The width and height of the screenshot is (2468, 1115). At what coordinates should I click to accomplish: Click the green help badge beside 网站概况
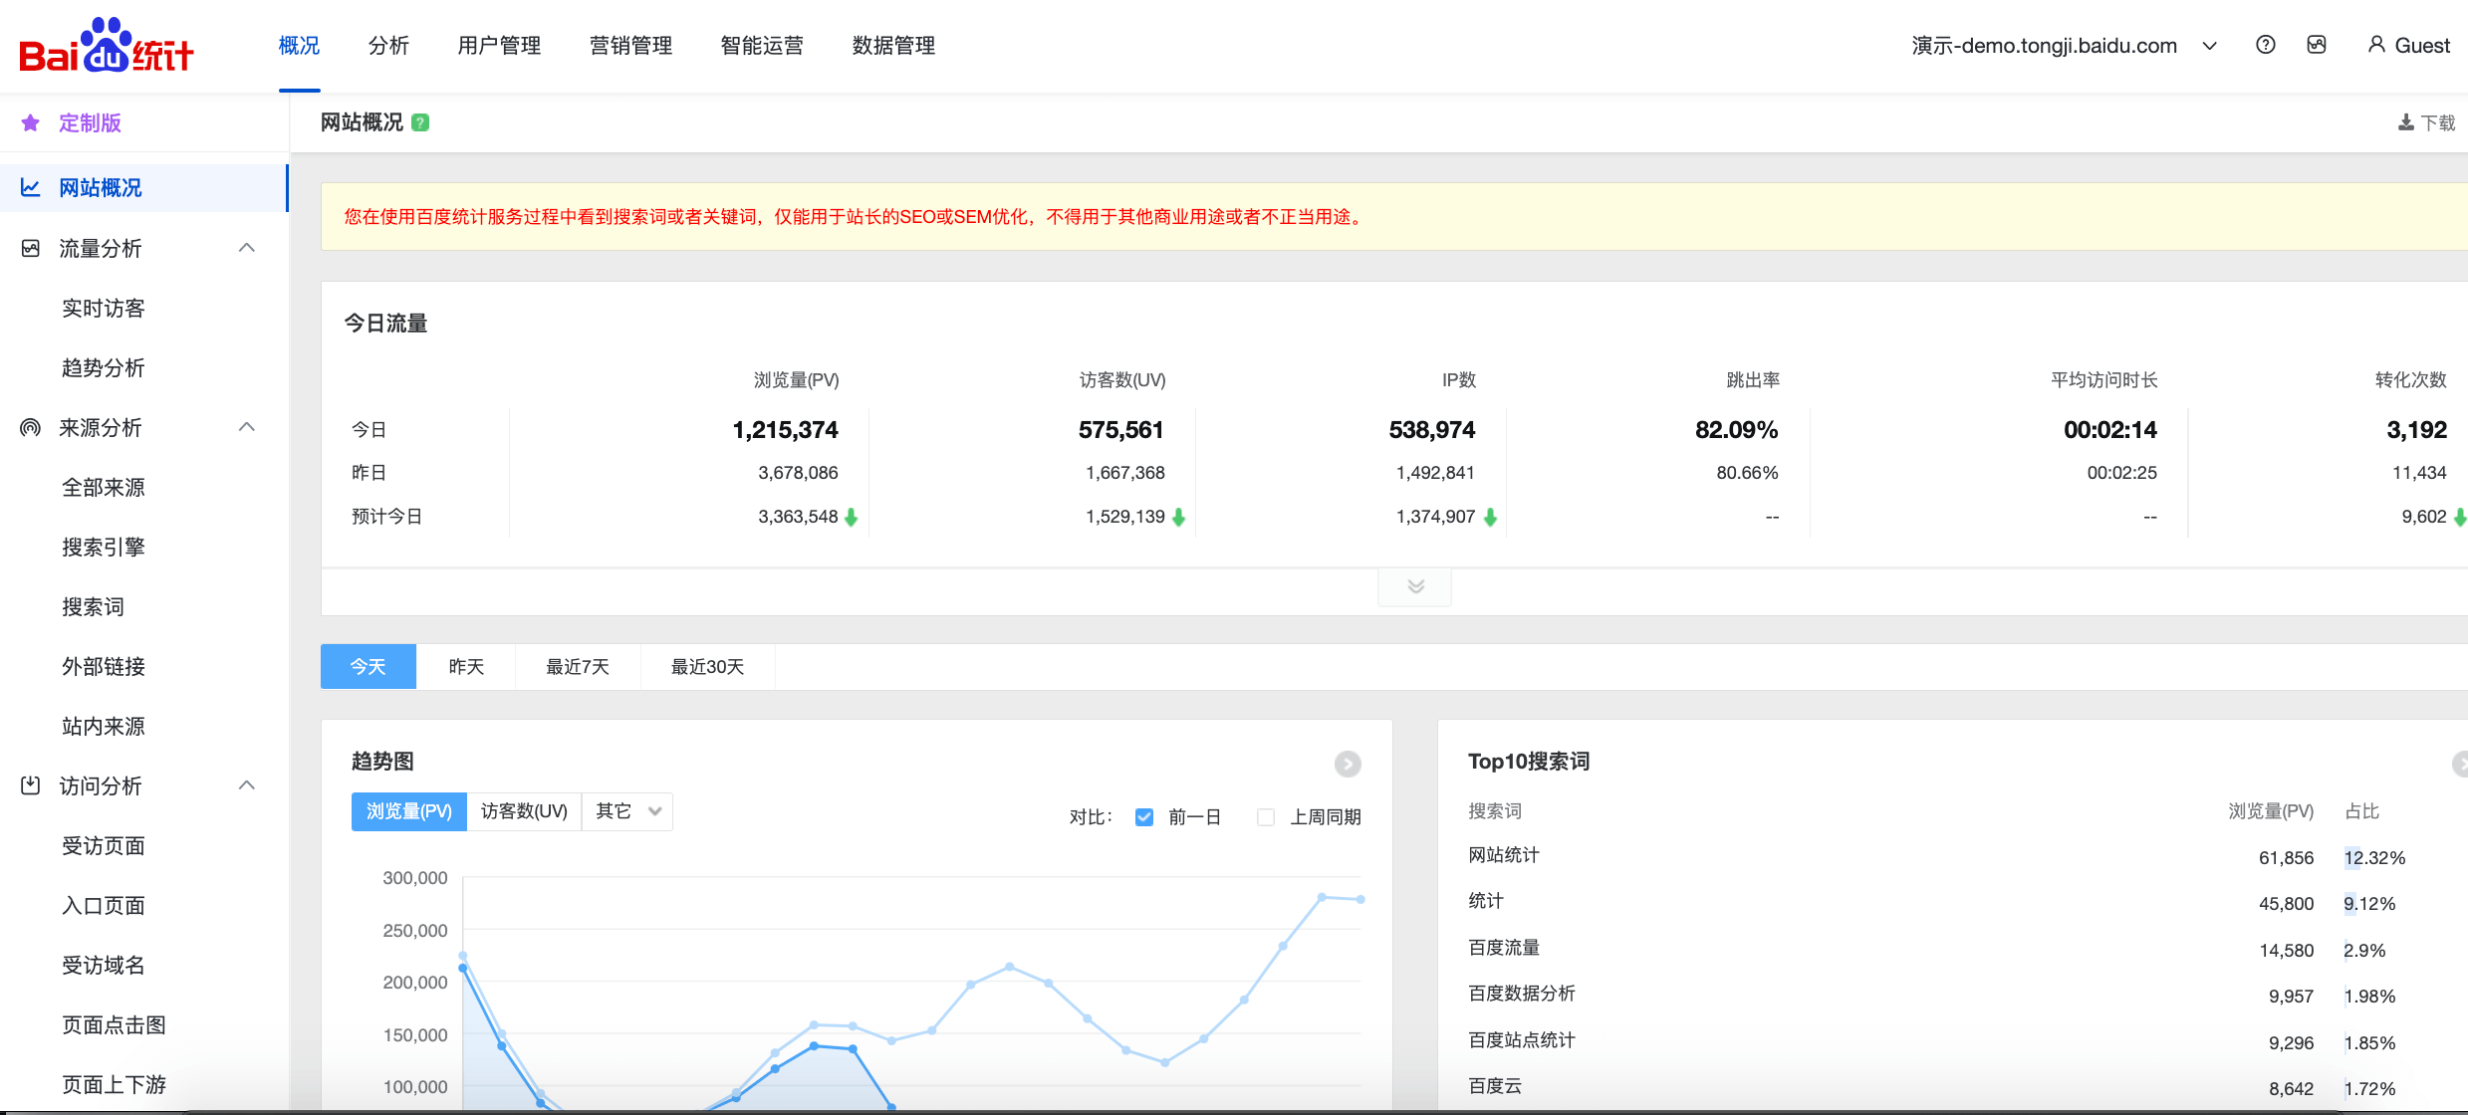(420, 122)
